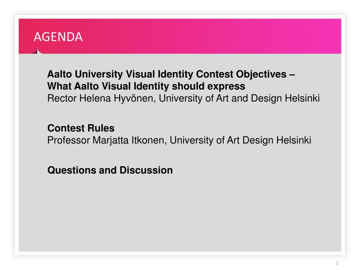Click the word 'express' ending the bold heading
The width and height of the screenshot is (360, 270).
(x=226, y=87)
